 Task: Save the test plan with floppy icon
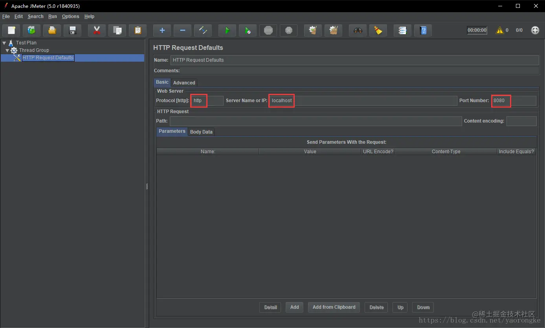[x=72, y=30]
